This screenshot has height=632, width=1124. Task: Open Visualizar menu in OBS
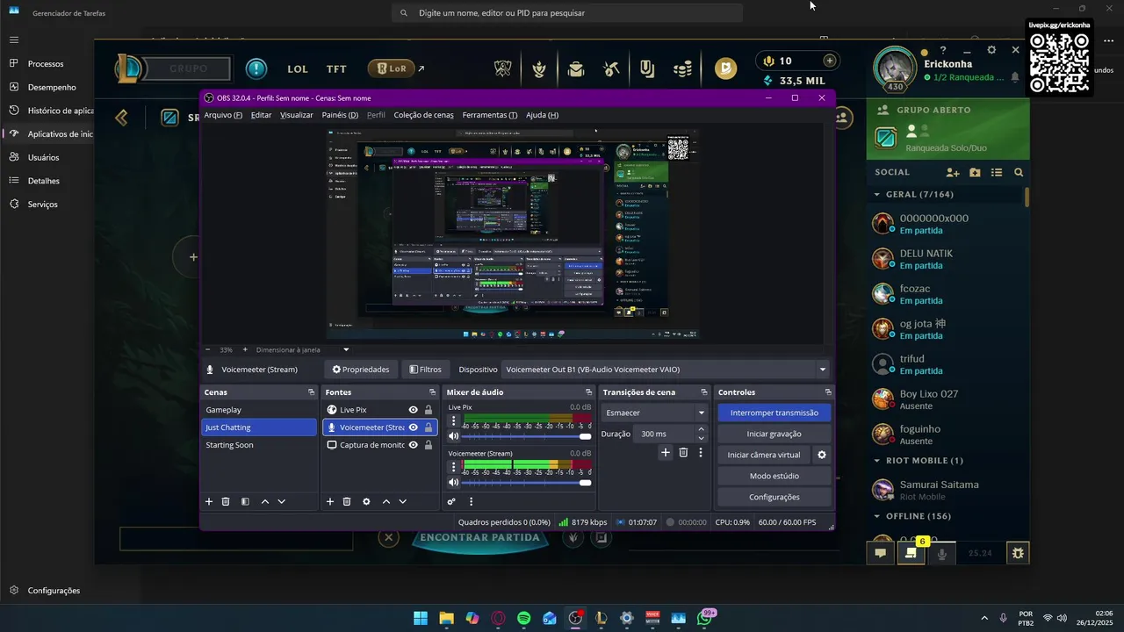pyautogui.click(x=297, y=115)
